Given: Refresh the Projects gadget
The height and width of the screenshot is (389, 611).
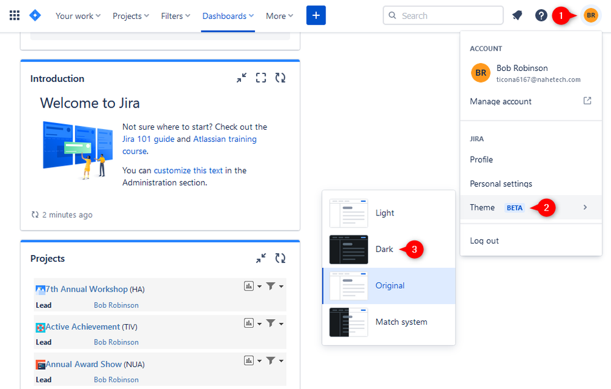Looking at the screenshot, I should (x=280, y=258).
